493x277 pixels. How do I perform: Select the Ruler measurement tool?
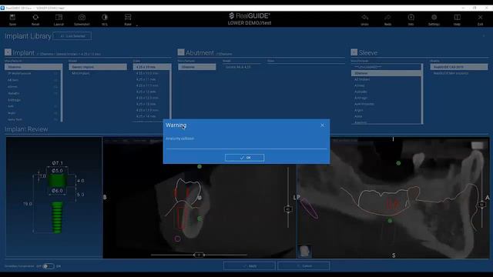(128, 18)
